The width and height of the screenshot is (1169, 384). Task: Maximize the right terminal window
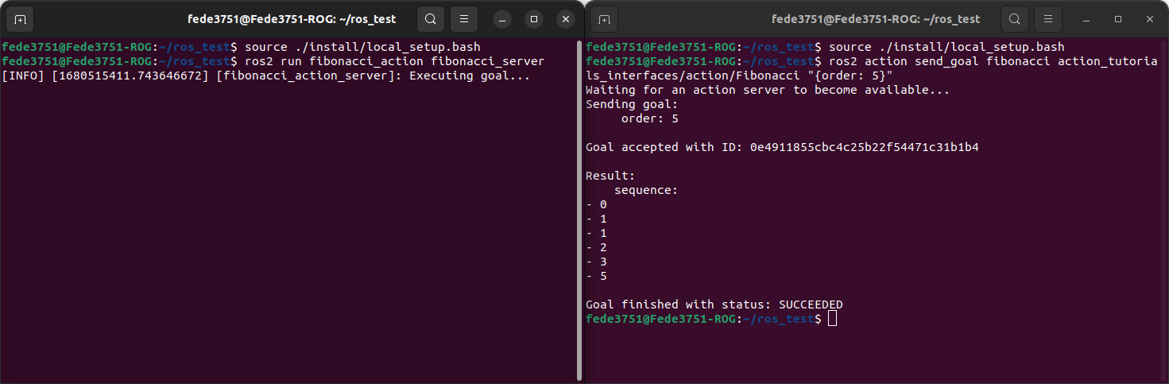pyautogui.click(x=1118, y=19)
